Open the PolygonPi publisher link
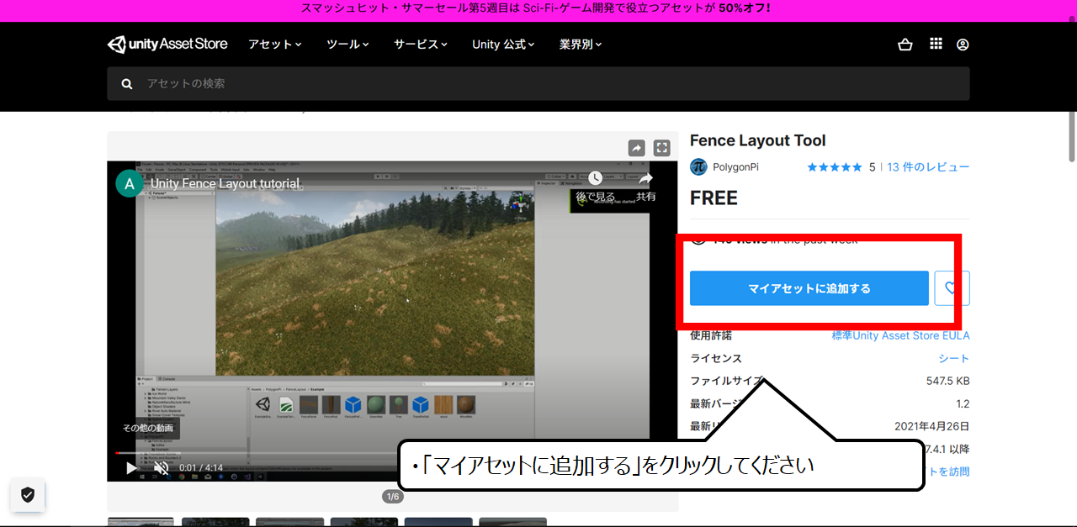 tap(735, 167)
